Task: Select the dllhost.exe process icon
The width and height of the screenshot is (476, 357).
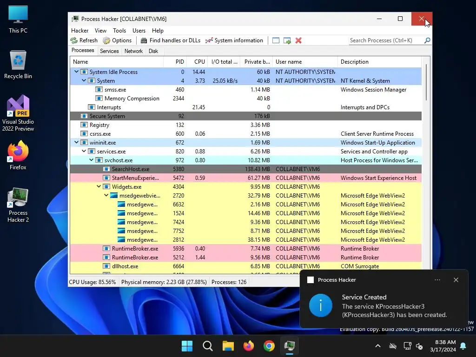Action: (x=106, y=266)
